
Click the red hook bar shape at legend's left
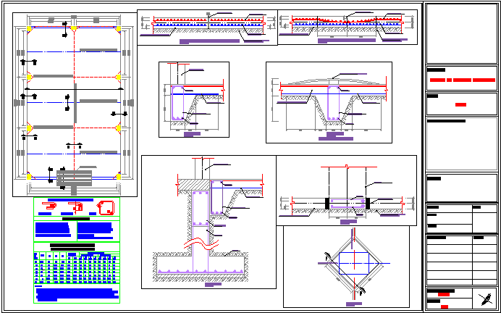[51, 208]
